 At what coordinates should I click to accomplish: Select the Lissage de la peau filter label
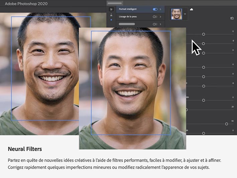tap(128, 17)
